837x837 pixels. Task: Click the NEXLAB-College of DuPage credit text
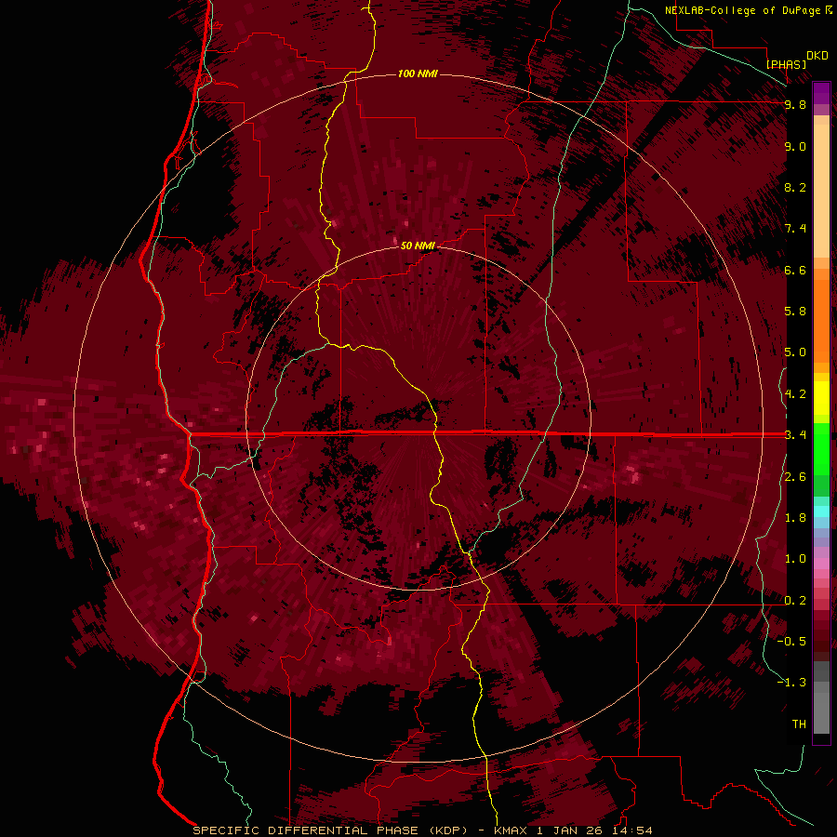[742, 10]
